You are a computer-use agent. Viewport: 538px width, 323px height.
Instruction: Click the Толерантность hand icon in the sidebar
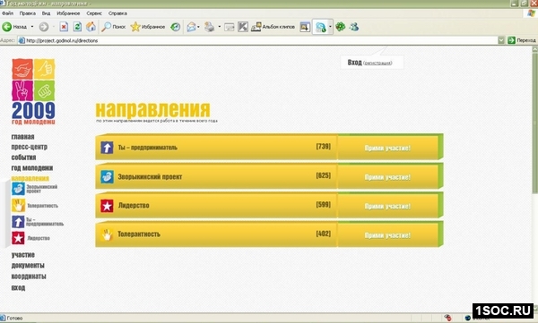coord(18,205)
